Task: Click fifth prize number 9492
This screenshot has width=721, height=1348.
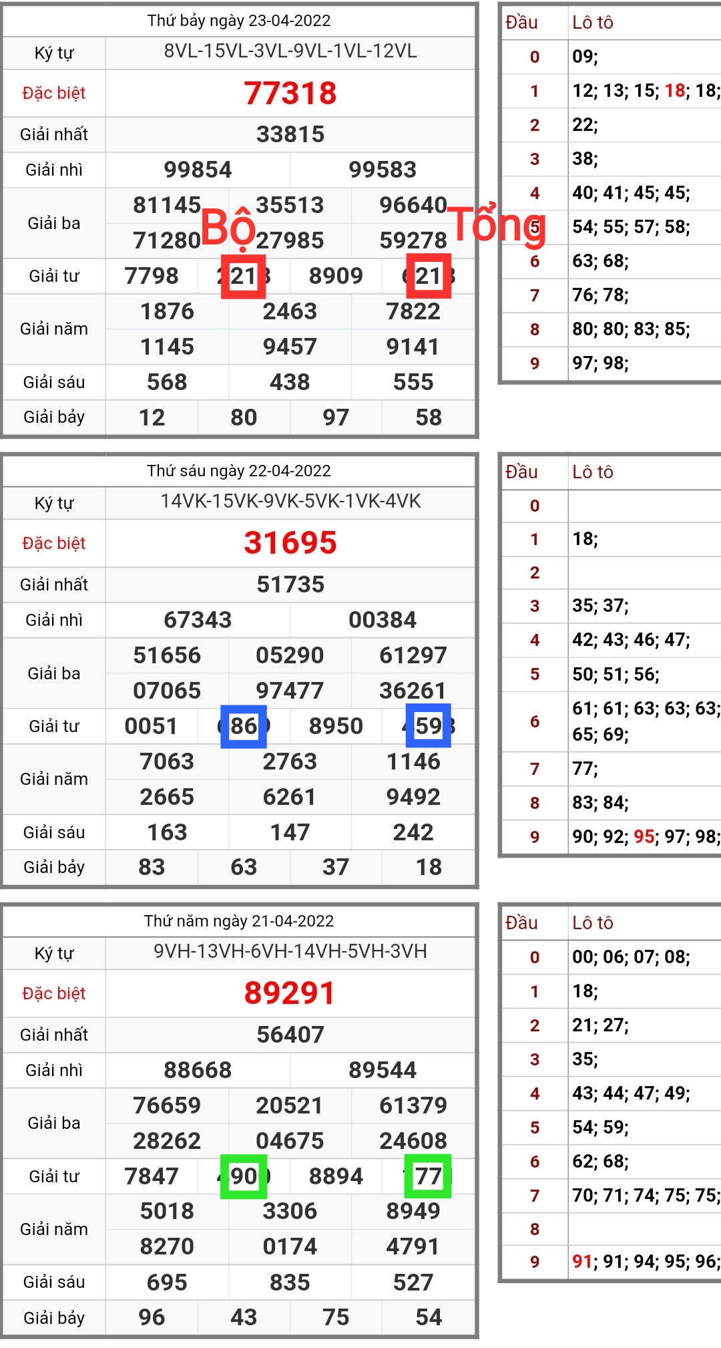Action: [413, 797]
